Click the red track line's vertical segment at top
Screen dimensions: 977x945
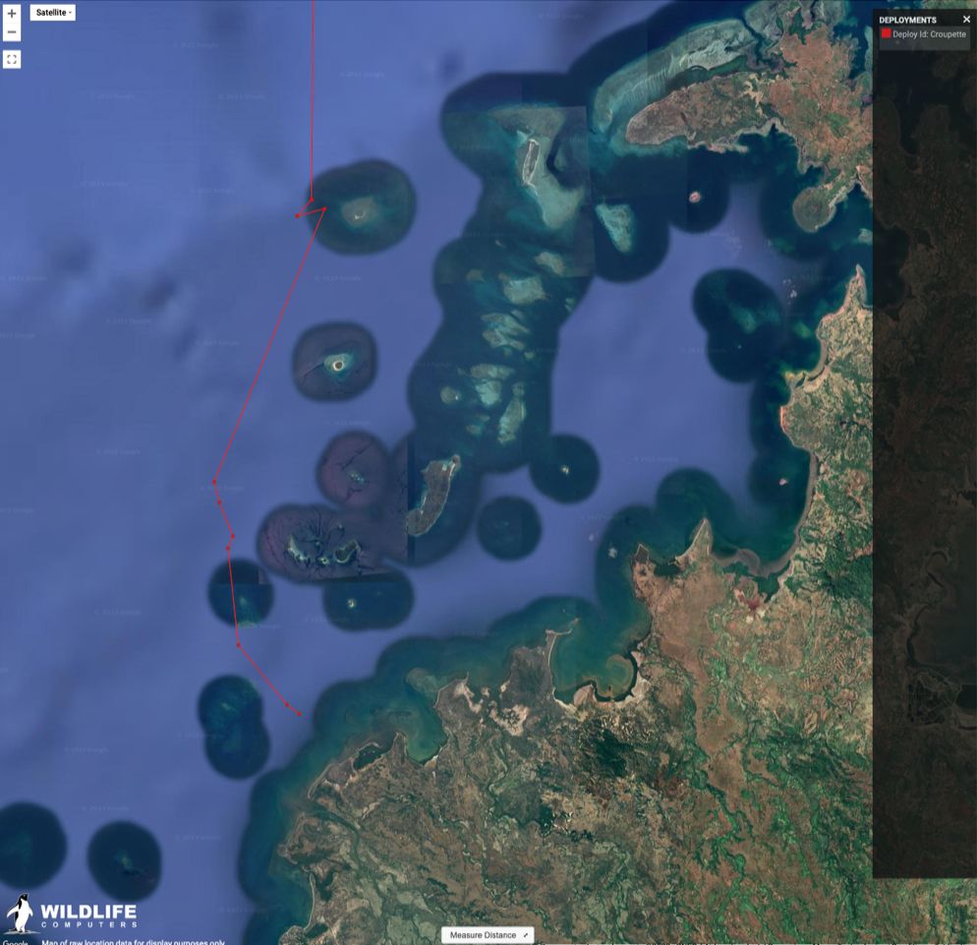[313, 98]
